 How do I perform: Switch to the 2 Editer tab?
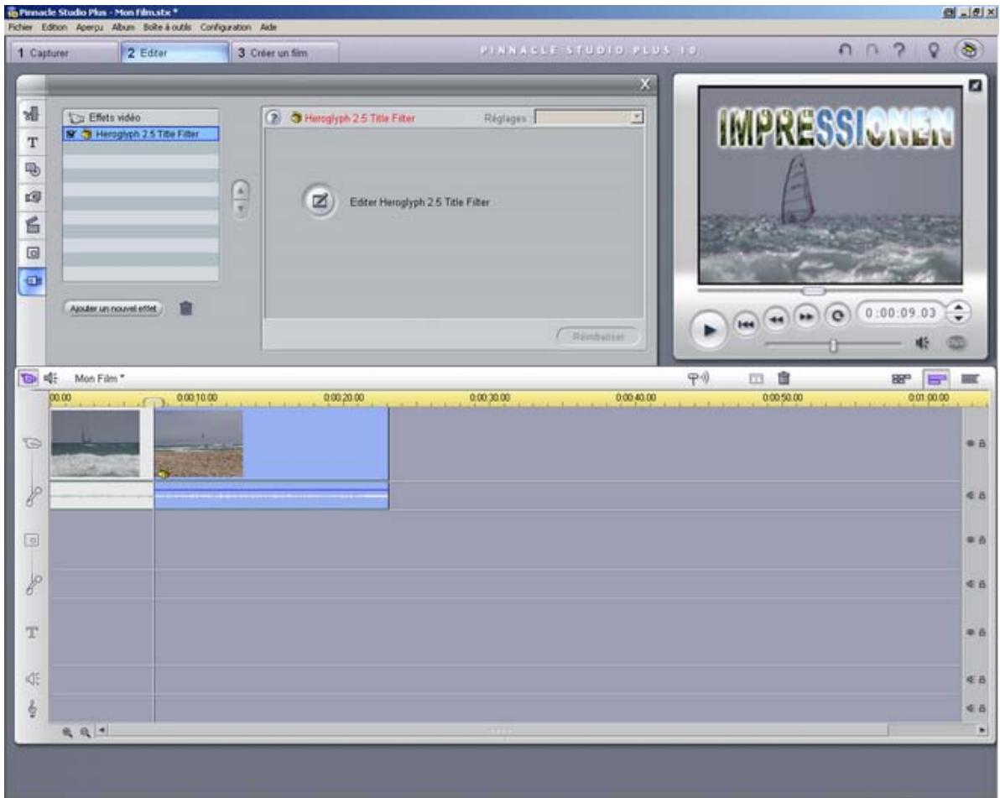point(174,52)
